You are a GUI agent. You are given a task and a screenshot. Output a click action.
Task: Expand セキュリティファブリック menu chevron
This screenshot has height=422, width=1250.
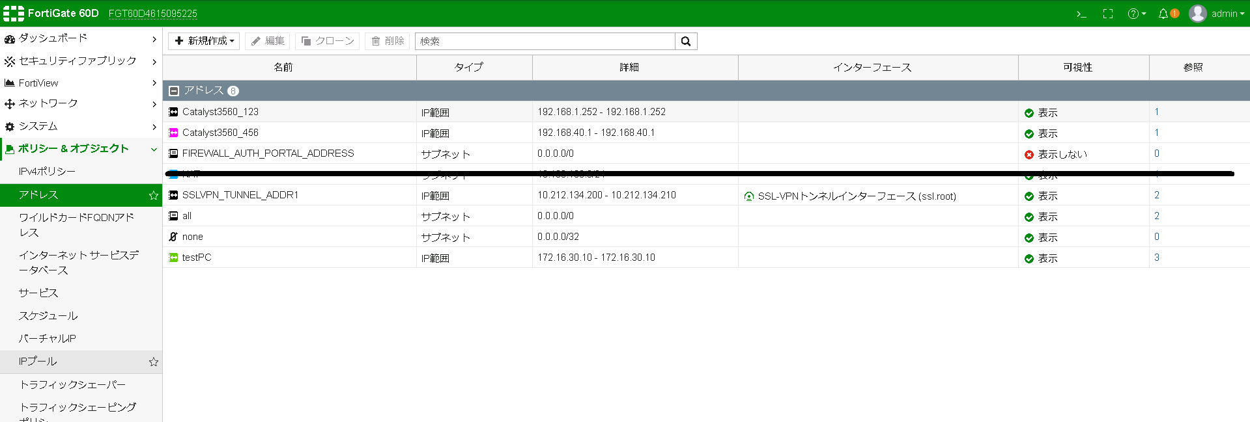[154, 61]
